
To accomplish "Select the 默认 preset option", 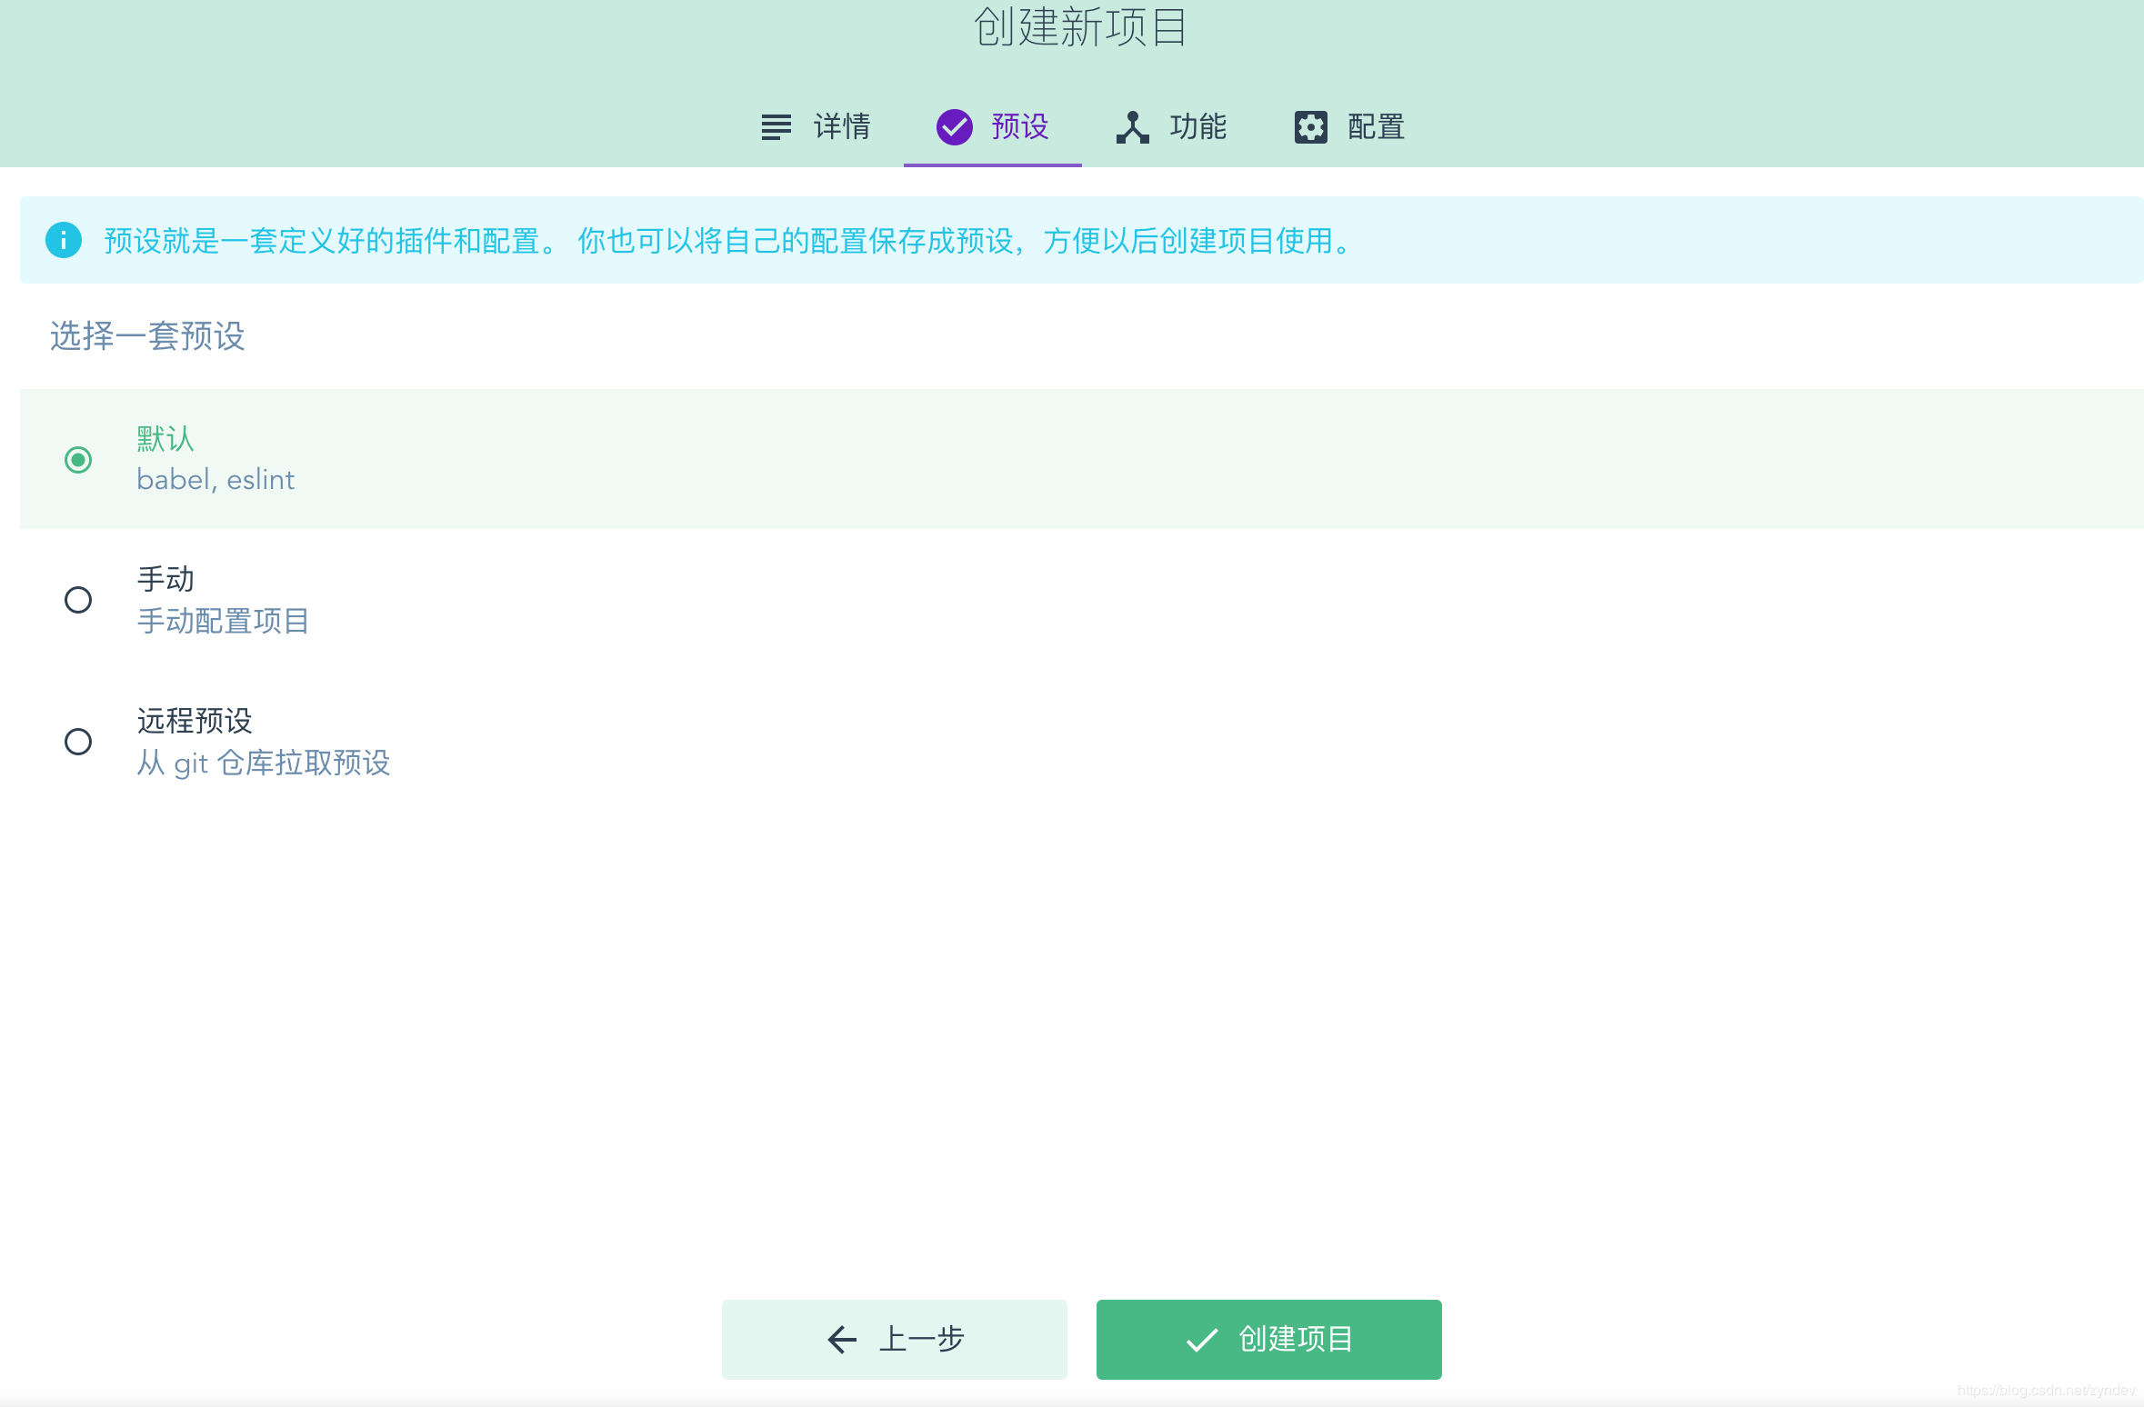I will click(x=165, y=439).
